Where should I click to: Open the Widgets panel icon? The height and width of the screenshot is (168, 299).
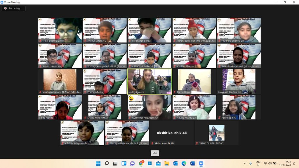(x=124, y=163)
